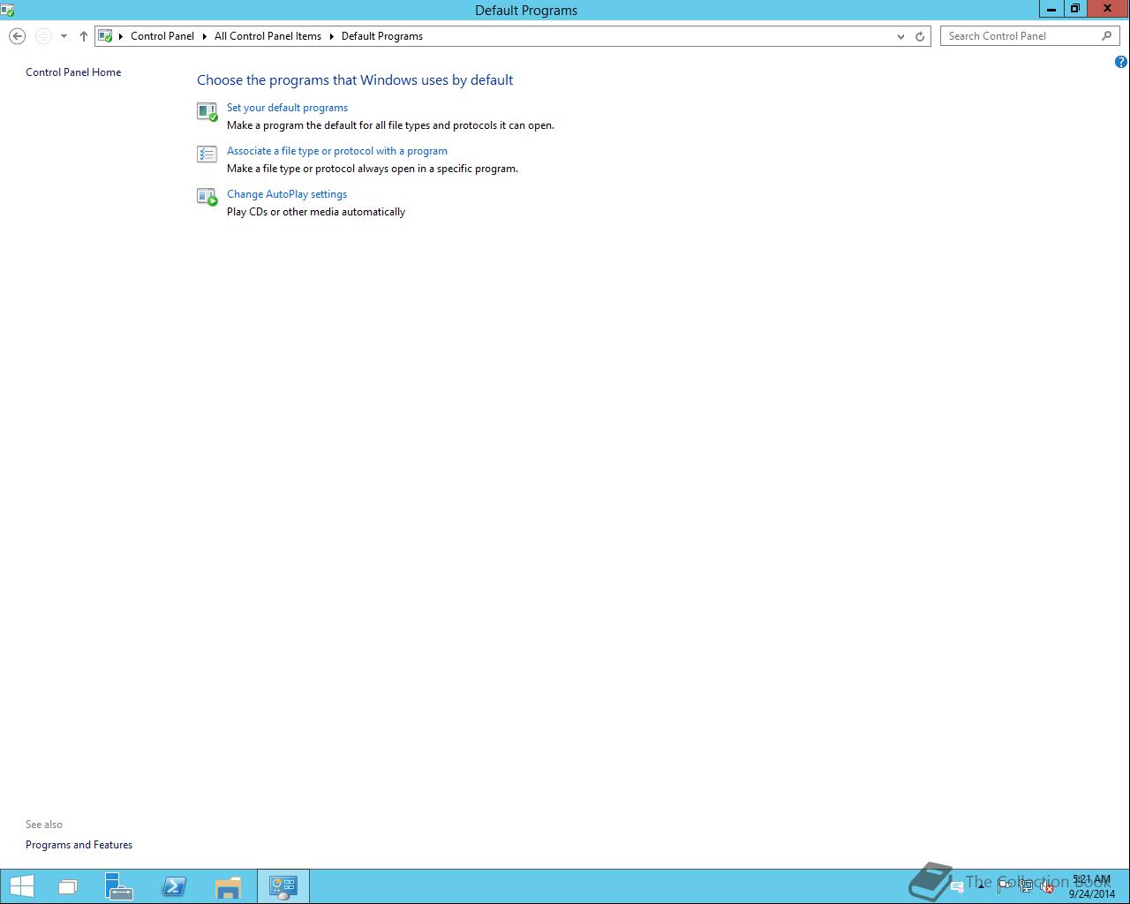
Task: Click the window system menu icon in title bar
Action: pos(7,10)
